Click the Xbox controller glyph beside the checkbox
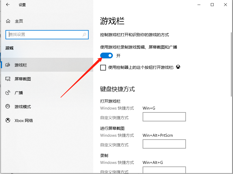The width and height of the screenshot is (233, 174). [x=178, y=67]
